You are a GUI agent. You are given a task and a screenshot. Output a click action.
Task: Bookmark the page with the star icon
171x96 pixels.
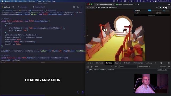point(157,7)
